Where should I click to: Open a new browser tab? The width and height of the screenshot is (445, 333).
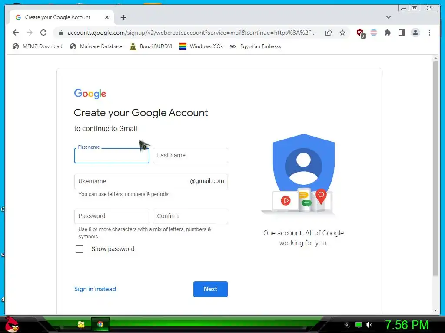(x=123, y=17)
